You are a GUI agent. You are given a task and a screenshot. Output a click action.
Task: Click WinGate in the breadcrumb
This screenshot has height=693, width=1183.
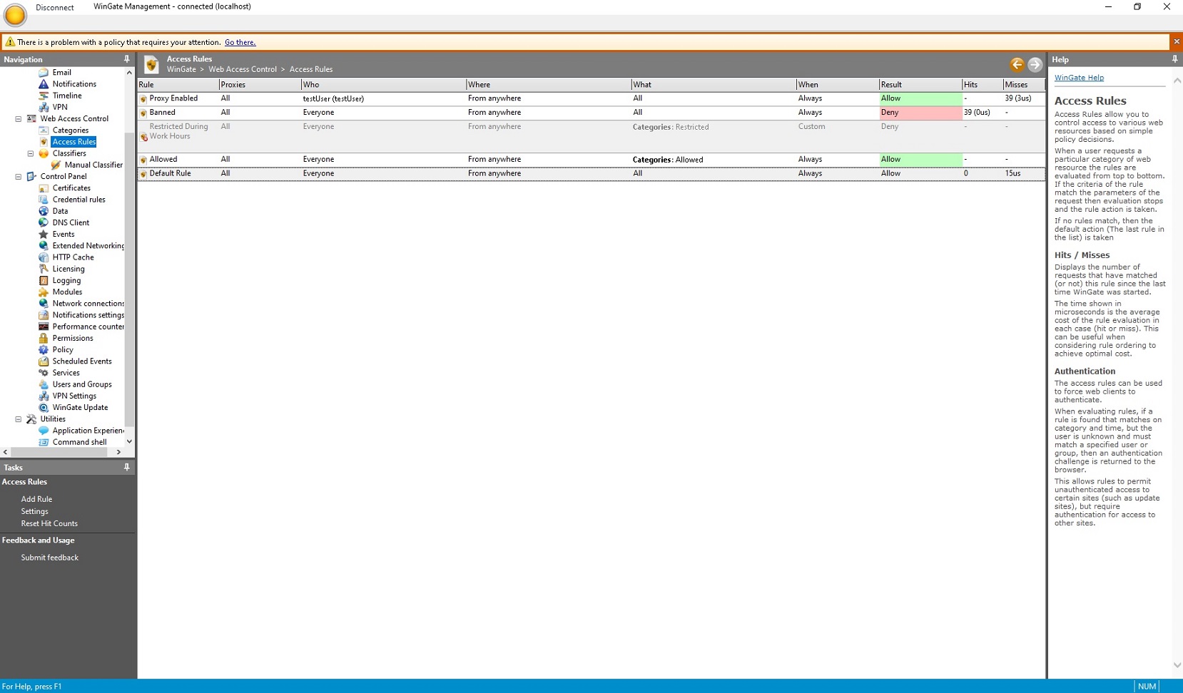pyautogui.click(x=181, y=69)
